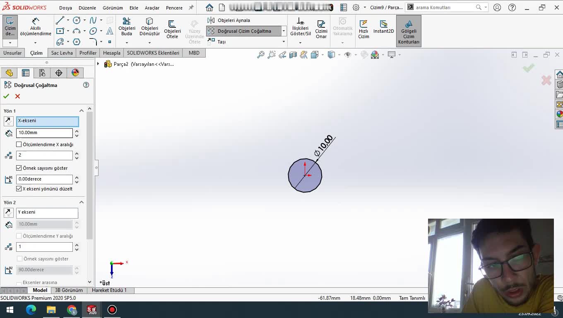
Task: Toggle Instant2D tool
Action: [x=383, y=27]
